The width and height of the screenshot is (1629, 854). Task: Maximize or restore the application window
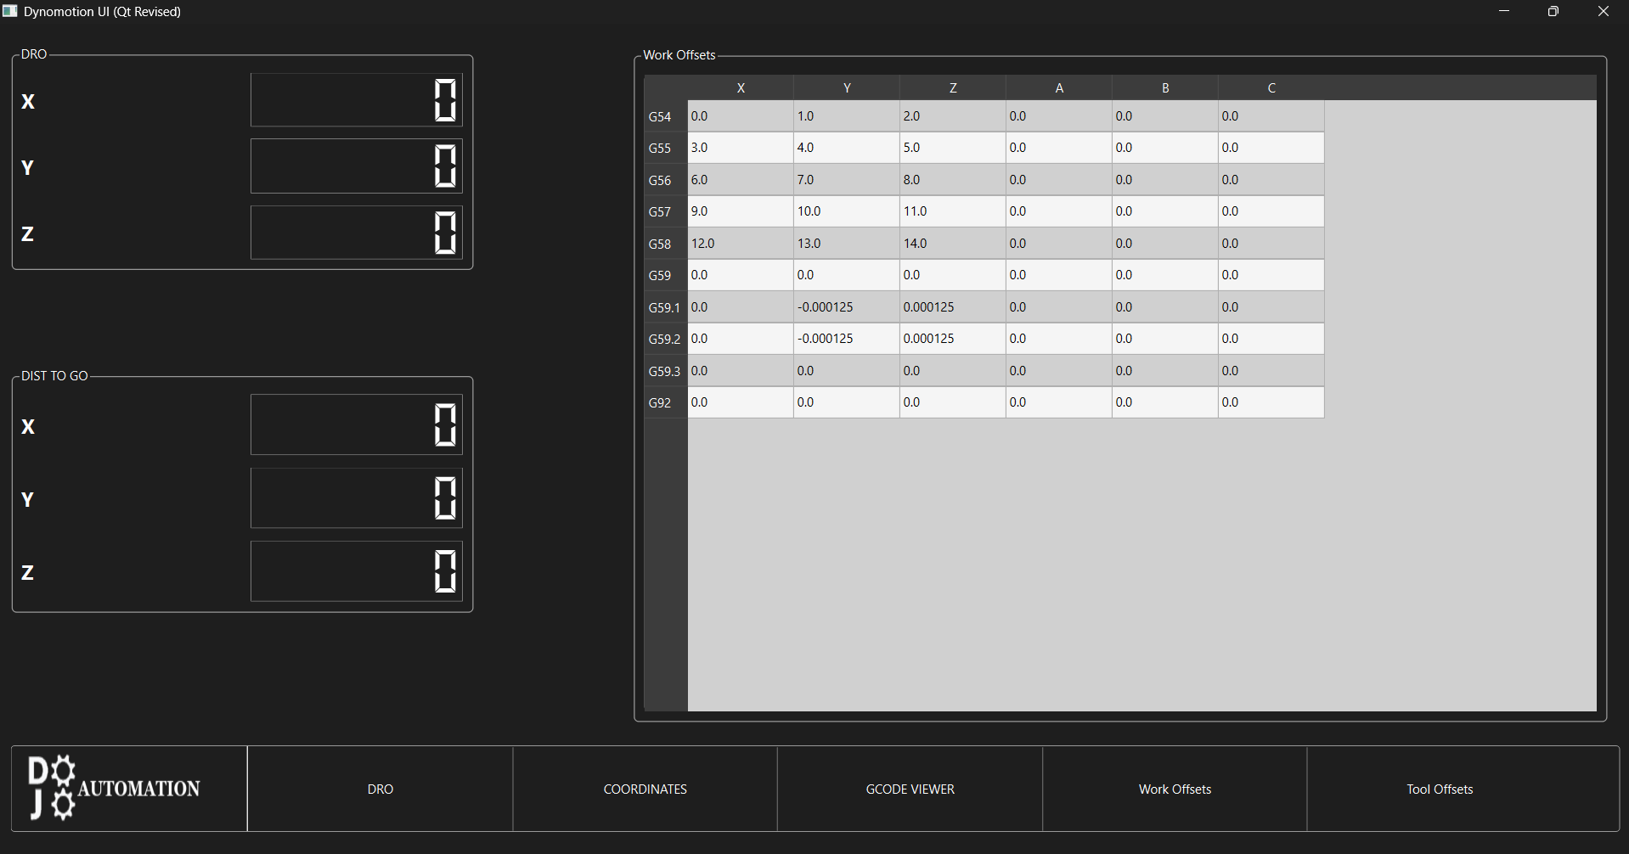pos(1553,11)
